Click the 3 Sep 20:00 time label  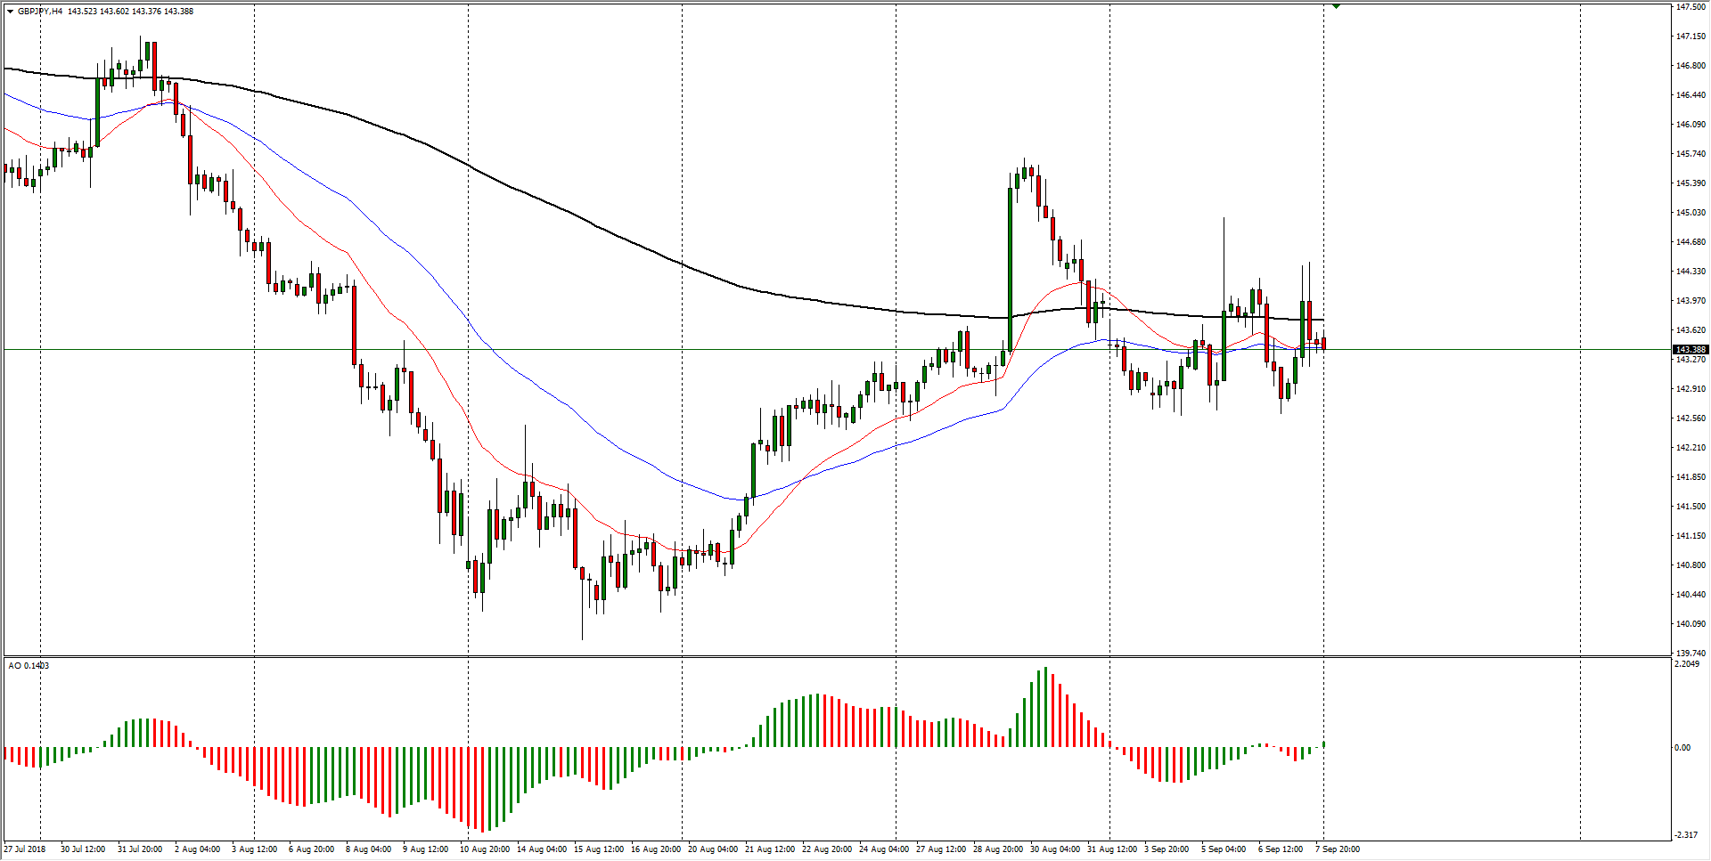[1167, 849]
